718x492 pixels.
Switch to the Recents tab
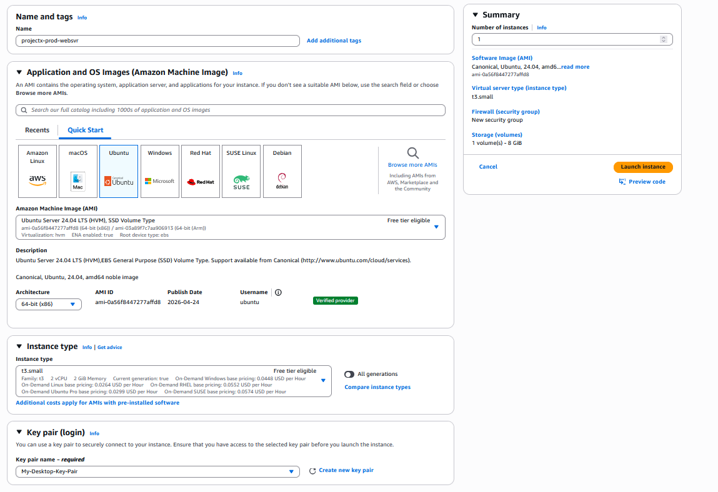[37, 130]
